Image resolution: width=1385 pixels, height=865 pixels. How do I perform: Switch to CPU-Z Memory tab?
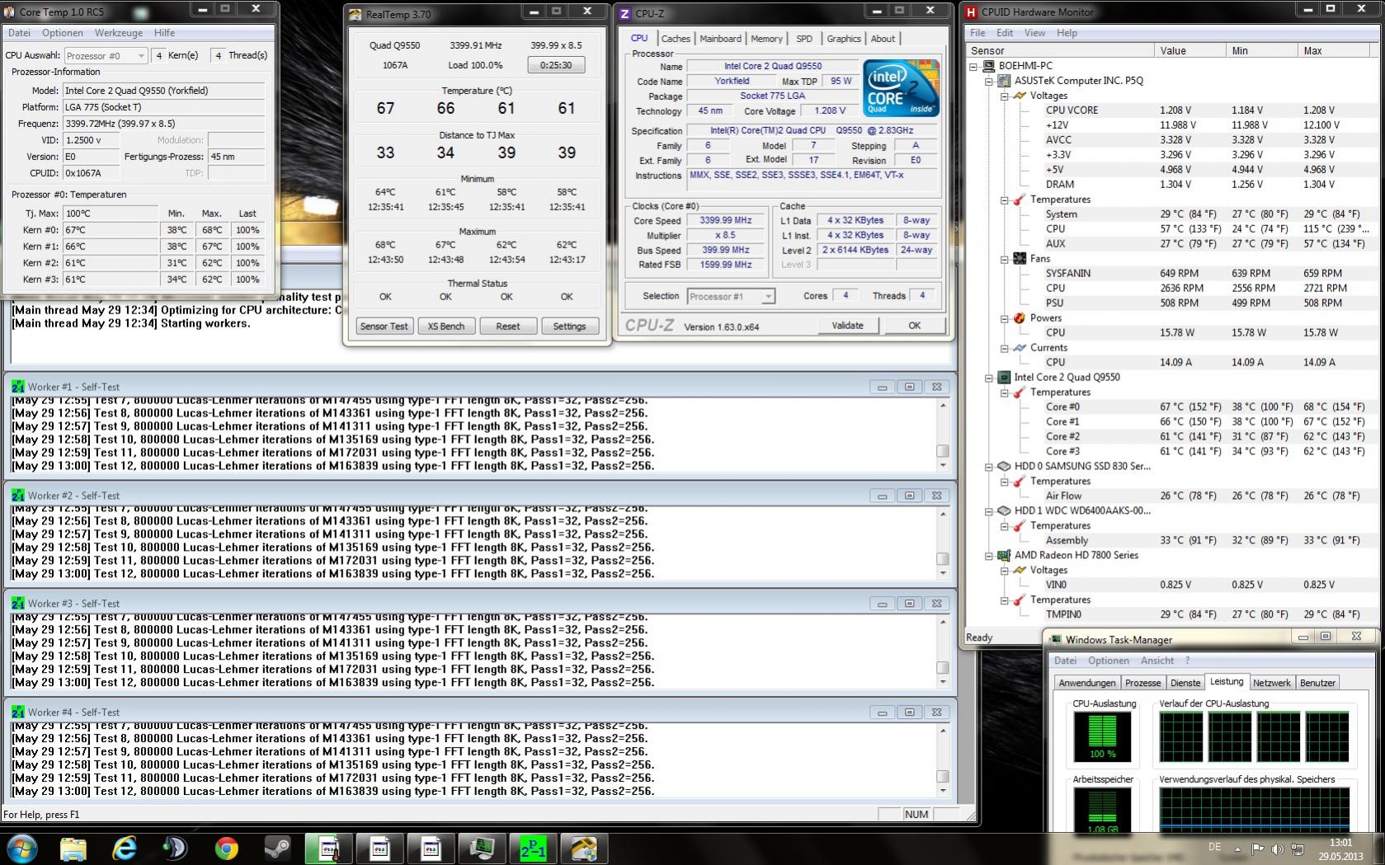tap(766, 39)
